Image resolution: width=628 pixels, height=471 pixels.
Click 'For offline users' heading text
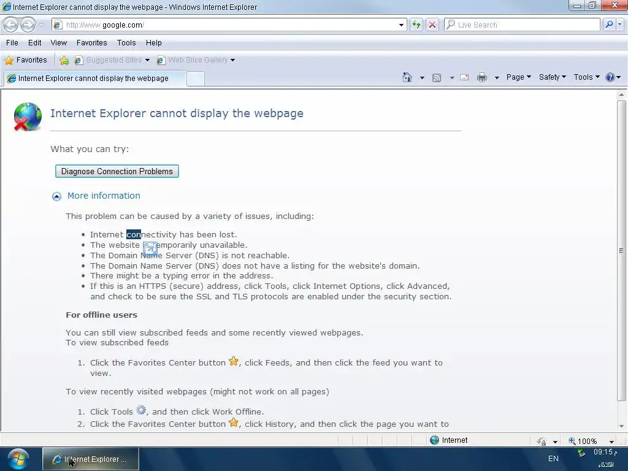(x=101, y=315)
